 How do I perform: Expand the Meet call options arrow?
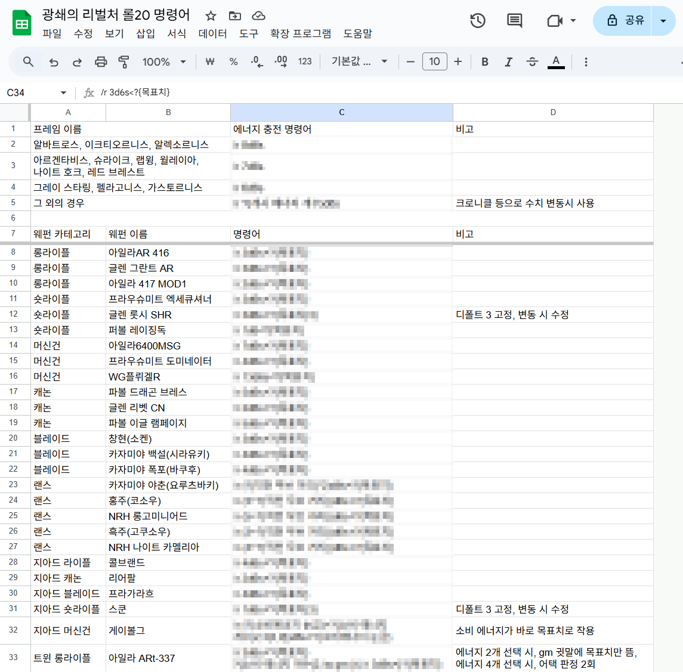coord(573,20)
